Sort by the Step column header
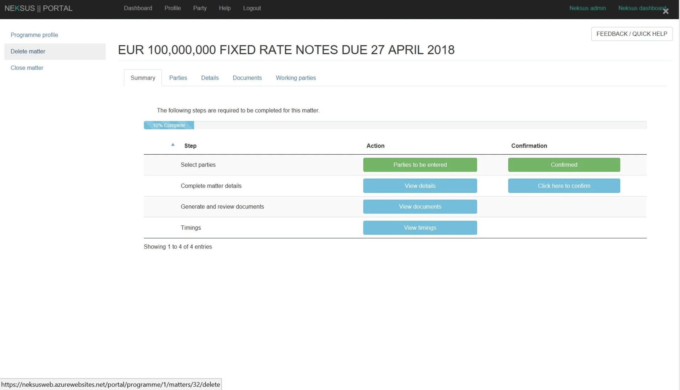This screenshot has width=680, height=390. 190,146
